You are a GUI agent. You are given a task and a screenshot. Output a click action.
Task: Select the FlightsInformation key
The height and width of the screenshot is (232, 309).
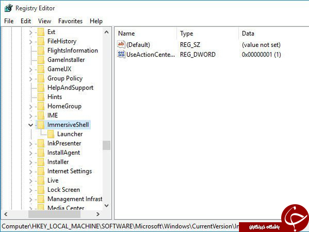pos(73,50)
